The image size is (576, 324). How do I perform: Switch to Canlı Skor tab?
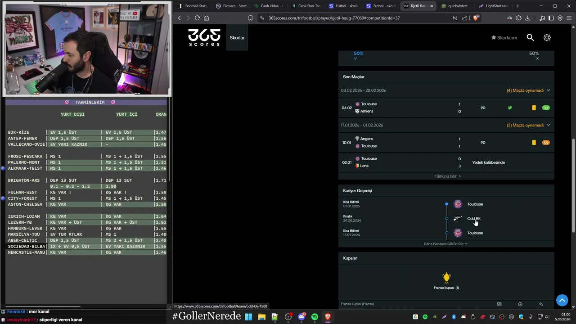306,6
